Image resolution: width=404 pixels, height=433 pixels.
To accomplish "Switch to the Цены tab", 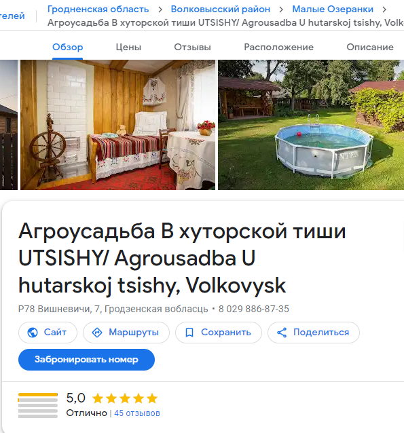I will [128, 48].
